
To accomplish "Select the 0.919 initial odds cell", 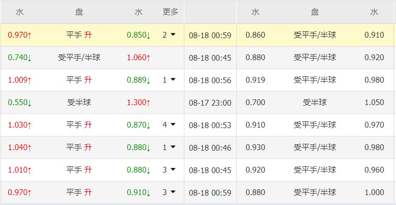I will (255, 80).
